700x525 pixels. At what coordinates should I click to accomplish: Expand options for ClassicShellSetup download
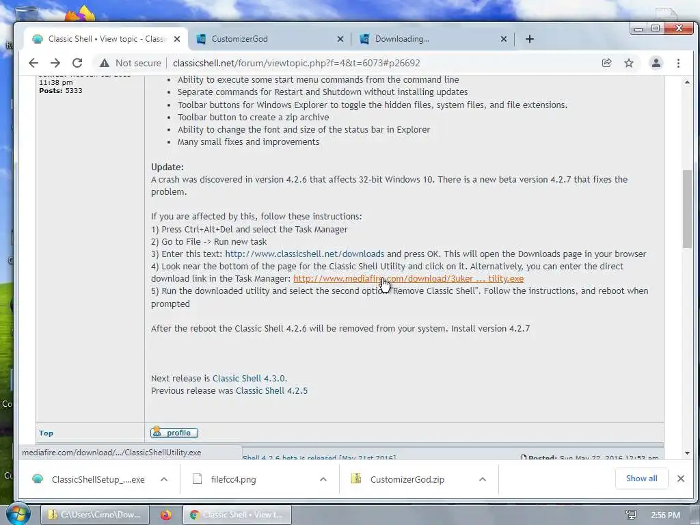[x=164, y=479]
